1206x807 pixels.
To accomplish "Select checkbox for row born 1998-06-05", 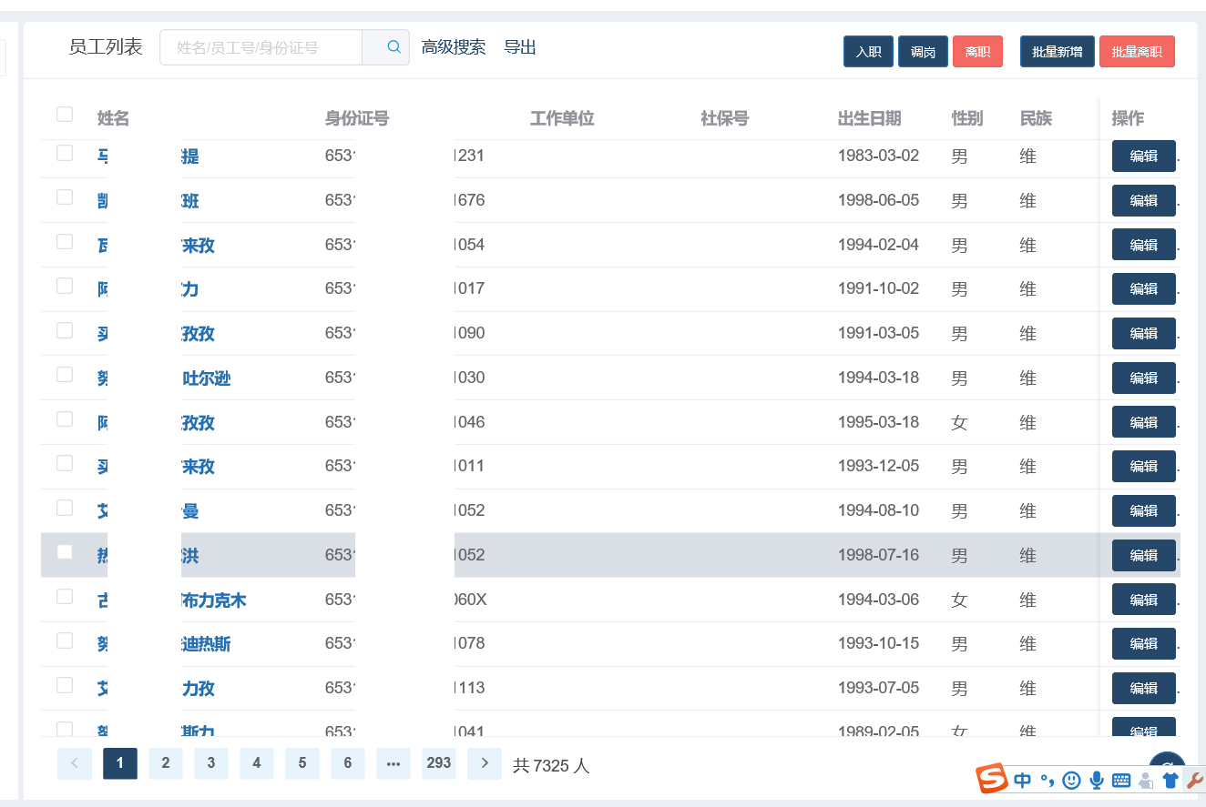I will click(65, 197).
